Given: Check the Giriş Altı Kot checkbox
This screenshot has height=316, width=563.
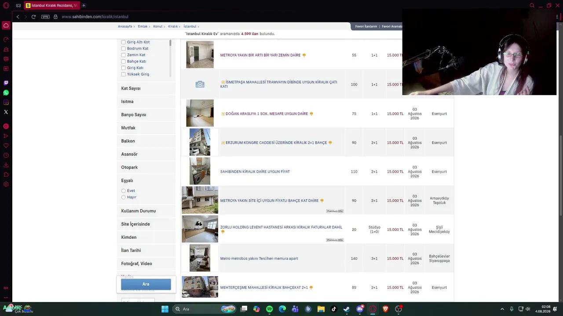Looking at the screenshot, I should pos(123,42).
